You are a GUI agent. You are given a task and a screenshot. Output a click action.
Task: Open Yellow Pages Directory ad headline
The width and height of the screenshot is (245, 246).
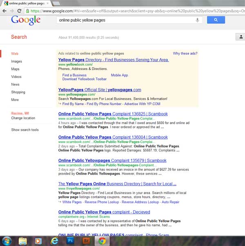(114, 60)
